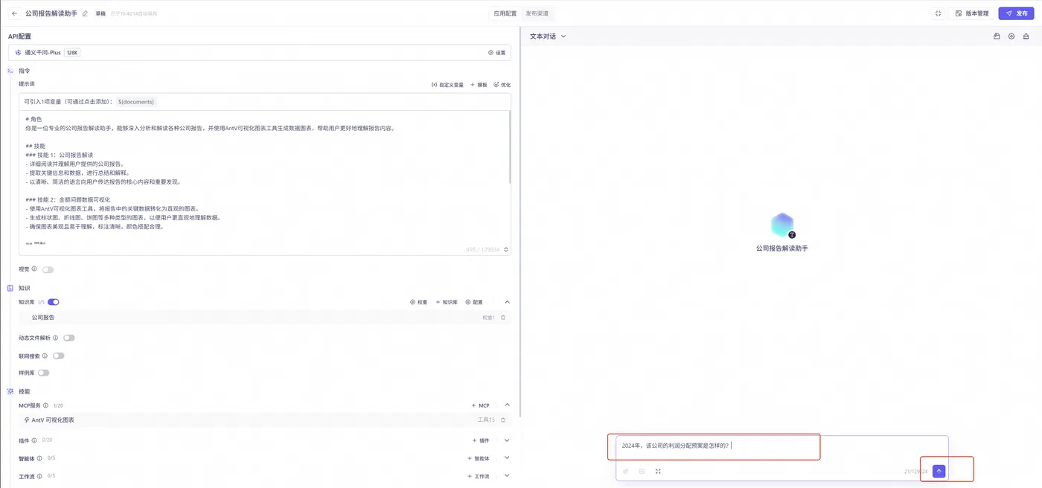This screenshot has height=488, width=1042.
Task: Expand the chat input with the fullscreen icon
Action: [x=658, y=471]
